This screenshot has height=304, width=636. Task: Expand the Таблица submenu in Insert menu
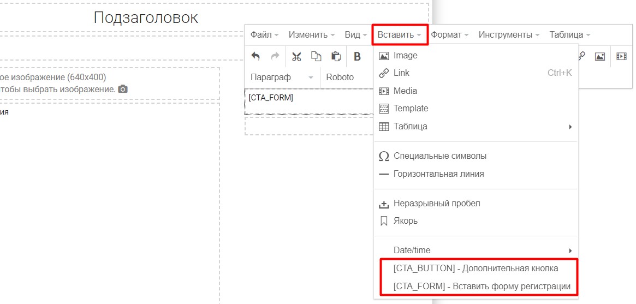475,127
